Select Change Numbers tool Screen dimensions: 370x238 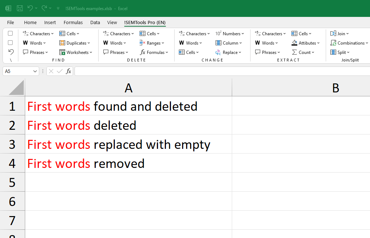230,33
